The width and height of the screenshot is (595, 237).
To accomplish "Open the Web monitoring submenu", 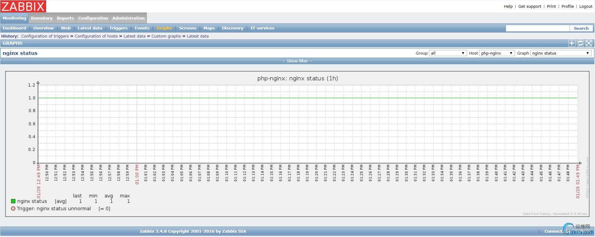I will point(66,28).
